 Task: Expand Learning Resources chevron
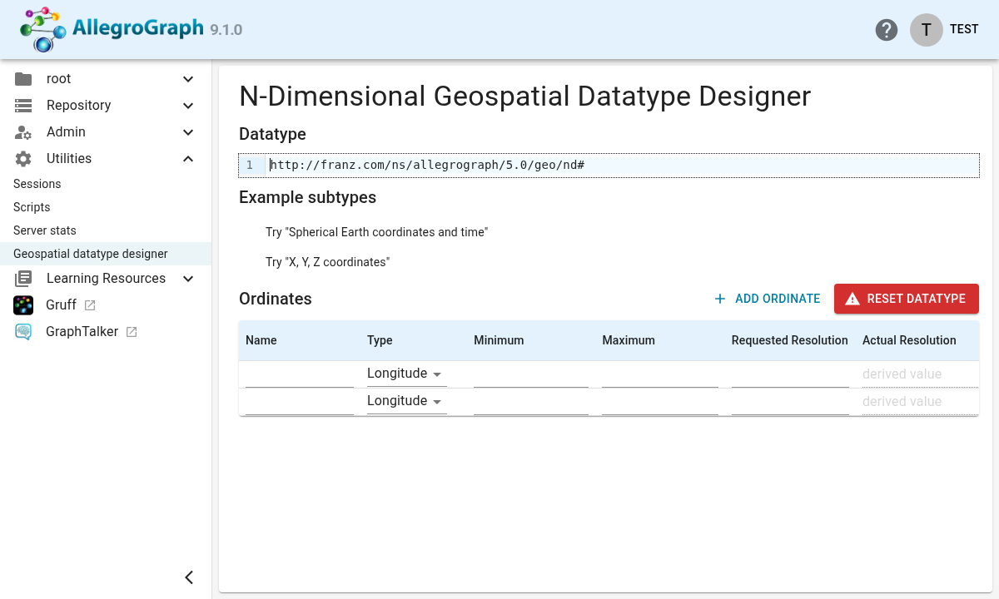(188, 279)
